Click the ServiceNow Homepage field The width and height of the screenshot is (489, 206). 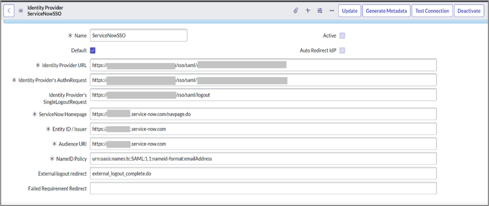pyautogui.click(x=262, y=114)
